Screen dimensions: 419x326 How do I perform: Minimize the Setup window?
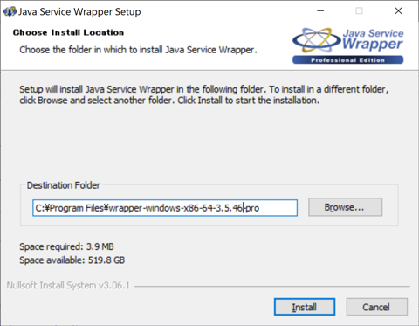[x=320, y=11]
